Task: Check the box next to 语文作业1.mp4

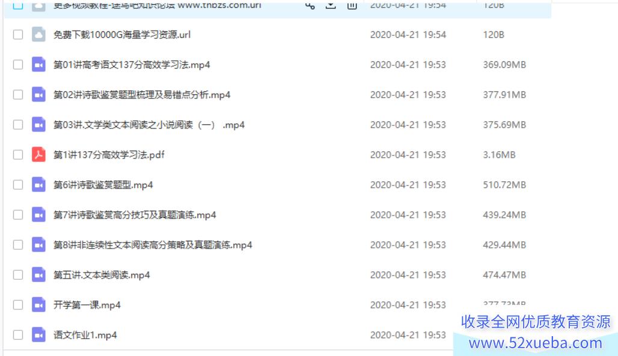Action: [18, 335]
